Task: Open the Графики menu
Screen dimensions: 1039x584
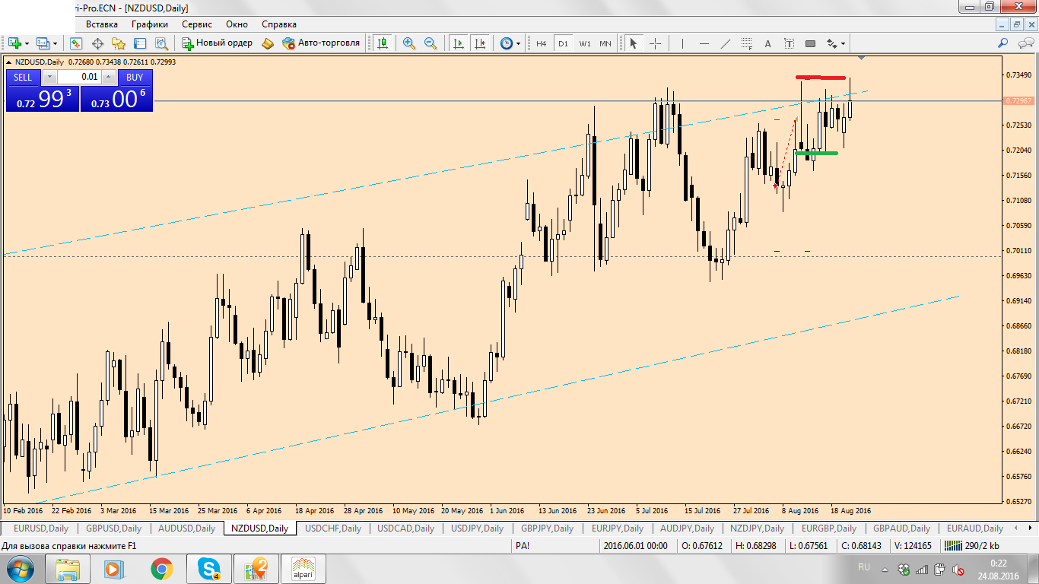Action: (x=150, y=24)
